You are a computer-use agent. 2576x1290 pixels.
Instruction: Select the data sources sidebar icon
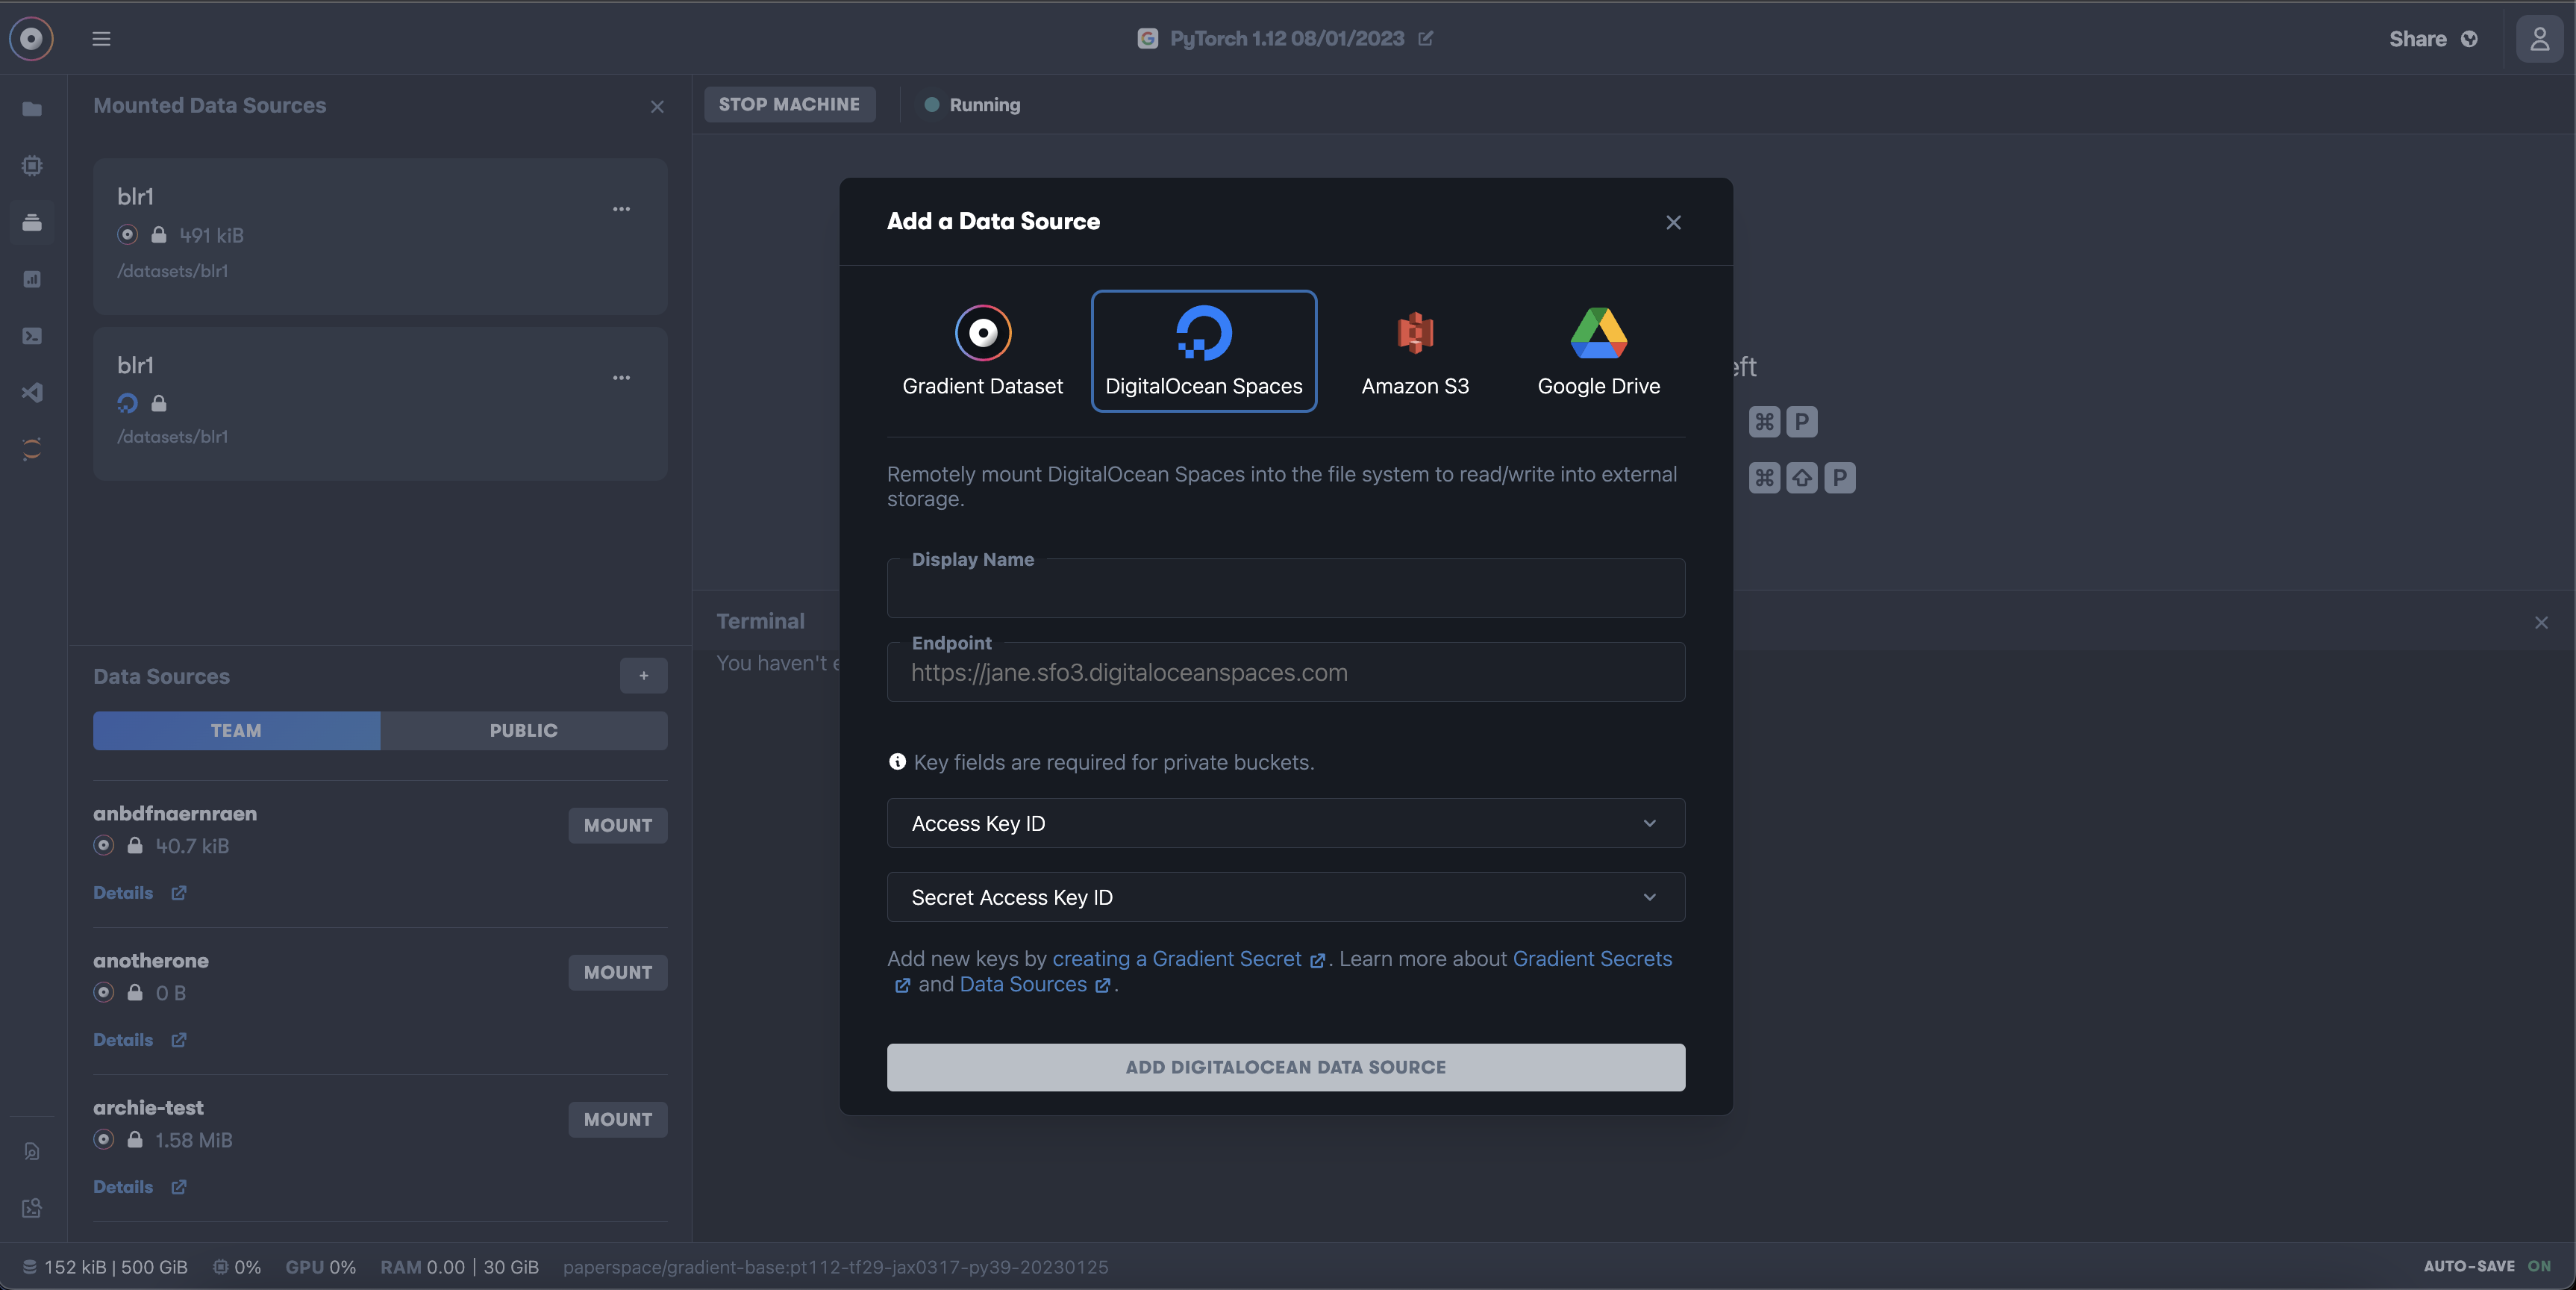[x=32, y=221]
